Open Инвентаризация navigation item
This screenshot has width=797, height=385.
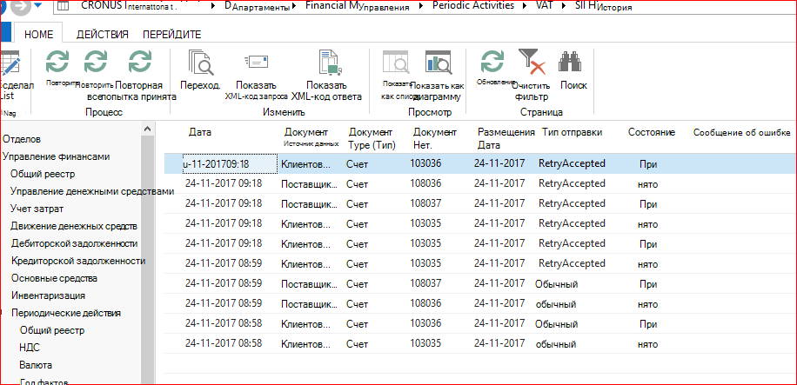[x=48, y=295]
